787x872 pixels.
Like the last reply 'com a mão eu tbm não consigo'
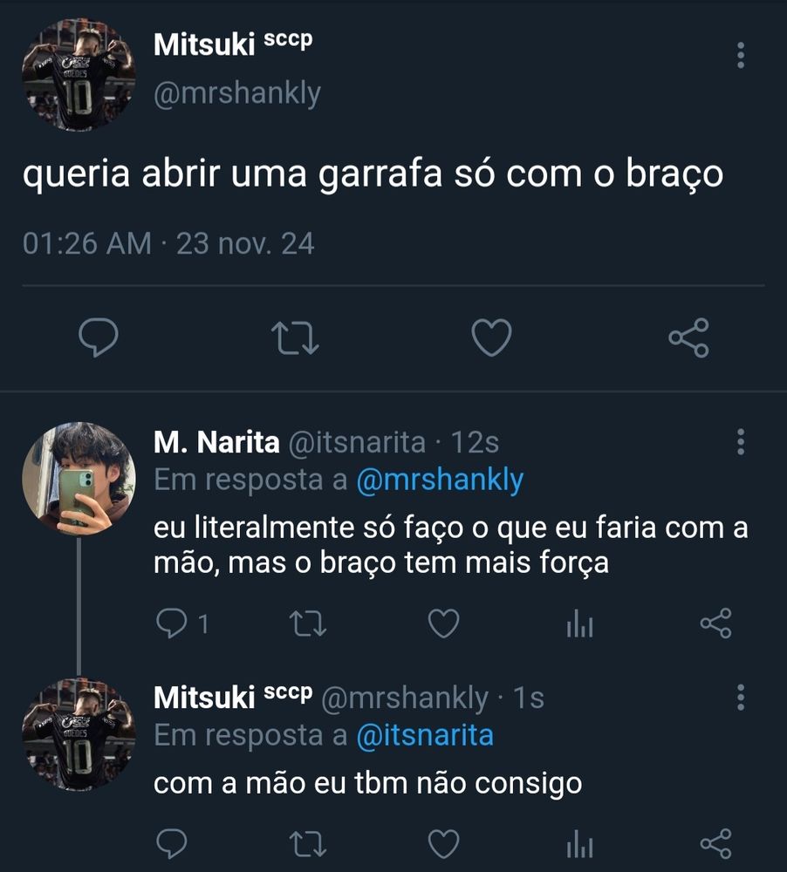tap(443, 843)
